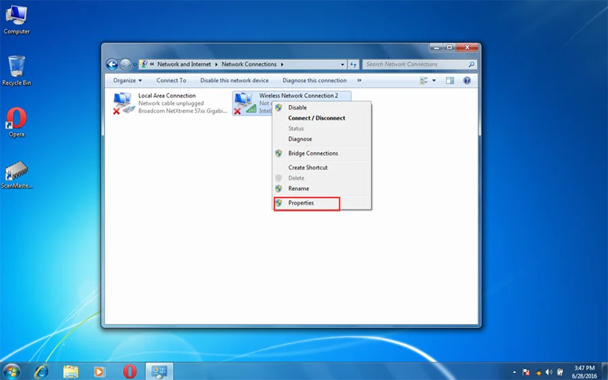This screenshot has height=380, width=608.
Task: Click the shield icon beside Disable
Action: (x=278, y=107)
